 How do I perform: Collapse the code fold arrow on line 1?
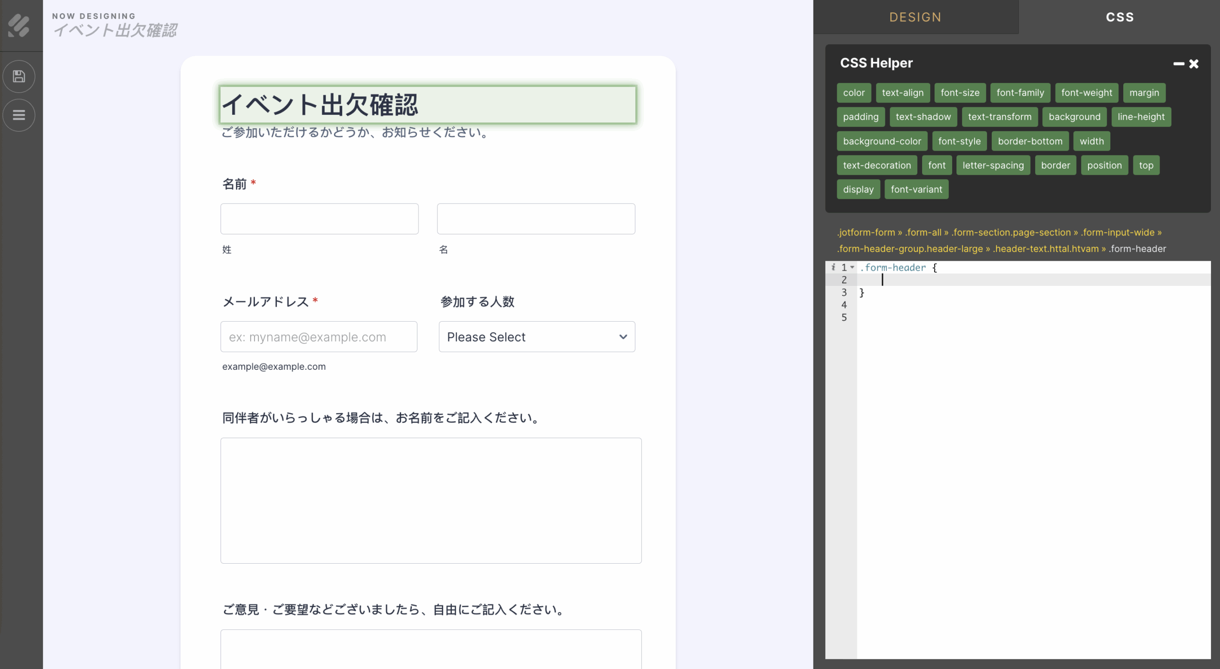coord(852,267)
